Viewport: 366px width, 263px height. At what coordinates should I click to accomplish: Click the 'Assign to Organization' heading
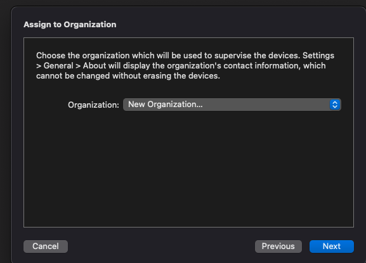[x=70, y=25]
